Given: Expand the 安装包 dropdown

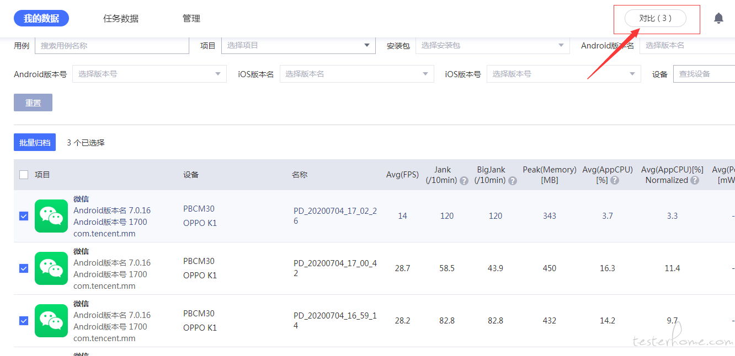Looking at the screenshot, I should pos(492,46).
